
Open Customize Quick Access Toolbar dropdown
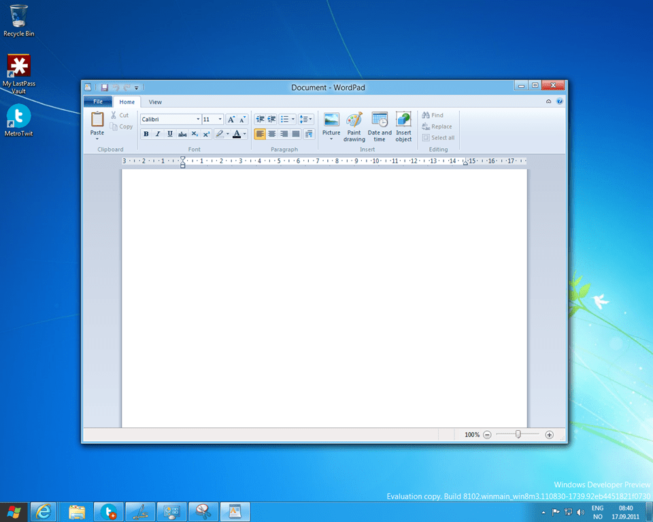(x=136, y=88)
